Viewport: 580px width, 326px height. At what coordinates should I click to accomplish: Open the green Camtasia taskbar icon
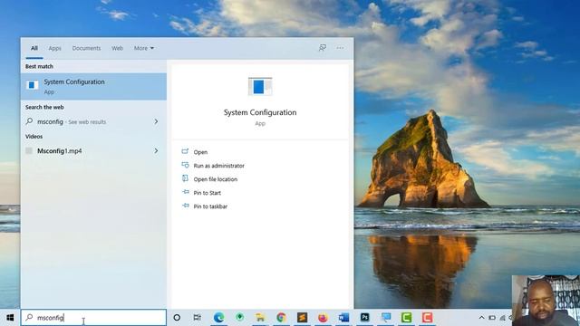(x=406, y=318)
